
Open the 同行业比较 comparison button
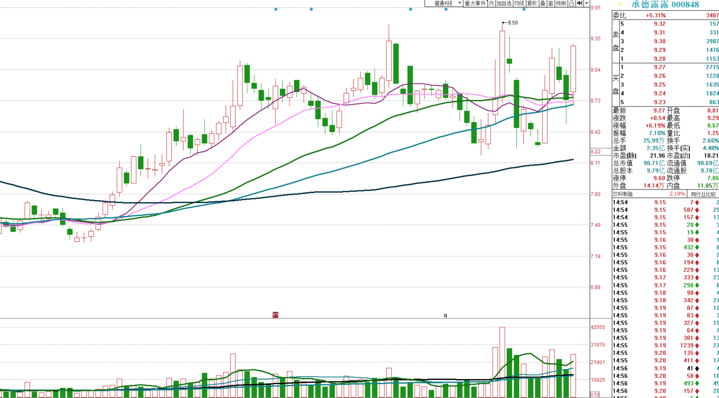[703, 194]
